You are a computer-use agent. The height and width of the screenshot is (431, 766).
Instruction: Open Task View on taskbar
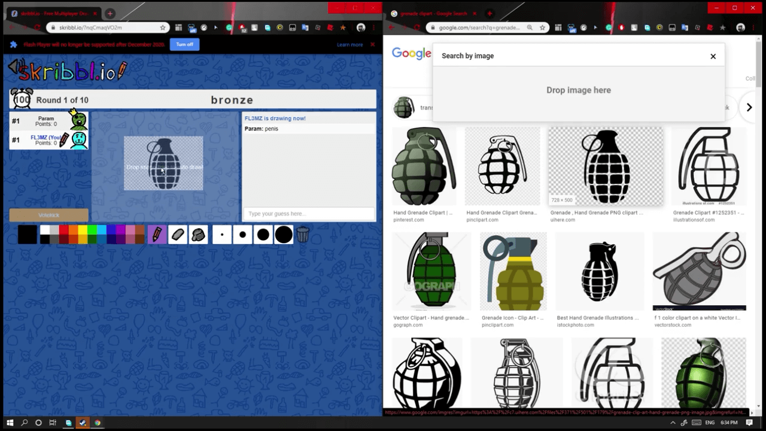pyautogui.click(x=53, y=423)
